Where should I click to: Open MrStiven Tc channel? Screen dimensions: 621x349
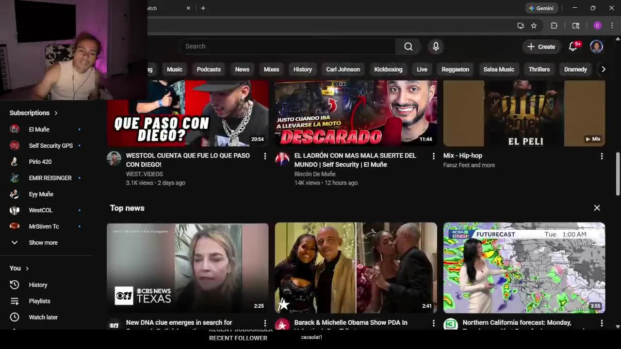click(x=46, y=226)
